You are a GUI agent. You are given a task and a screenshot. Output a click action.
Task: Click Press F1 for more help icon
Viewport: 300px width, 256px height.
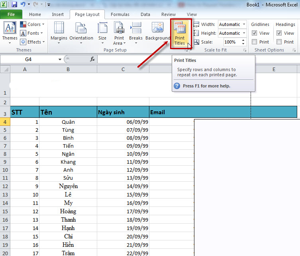pos(177,86)
